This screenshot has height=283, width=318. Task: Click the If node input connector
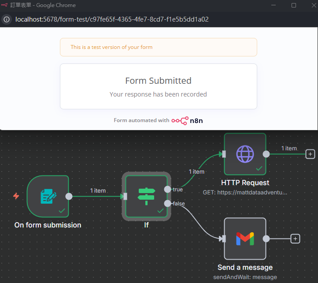[125, 196]
